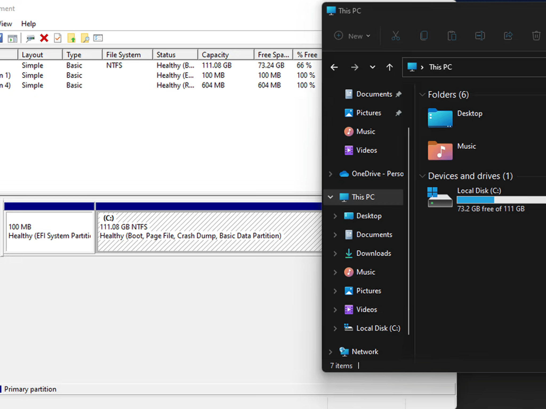Click the '73.2 GB free of 111 GB' text
This screenshot has height=409, width=546.
tap(491, 209)
